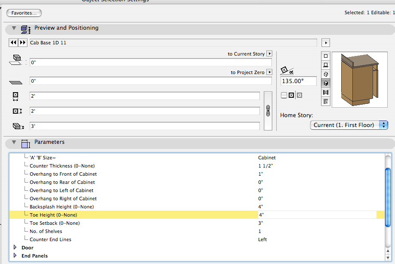395x264 pixels.
Task: Click the Cab Base 1D 11 name field
Action: (173, 43)
